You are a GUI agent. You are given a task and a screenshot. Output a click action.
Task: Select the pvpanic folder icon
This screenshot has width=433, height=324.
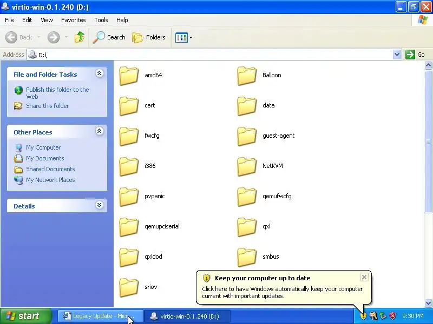[x=129, y=197]
